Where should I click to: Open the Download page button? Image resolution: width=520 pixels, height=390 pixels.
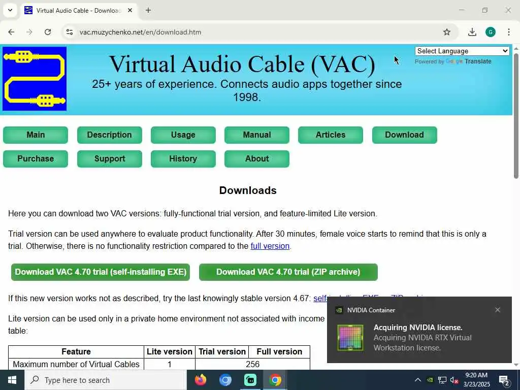[x=405, y=135]
